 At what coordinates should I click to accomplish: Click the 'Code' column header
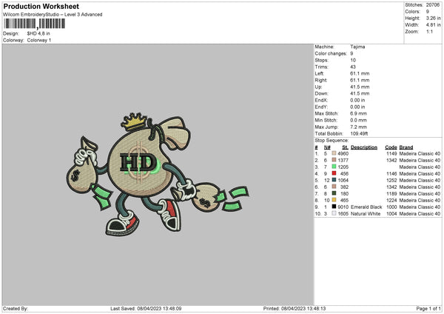(x=391, y=147)
